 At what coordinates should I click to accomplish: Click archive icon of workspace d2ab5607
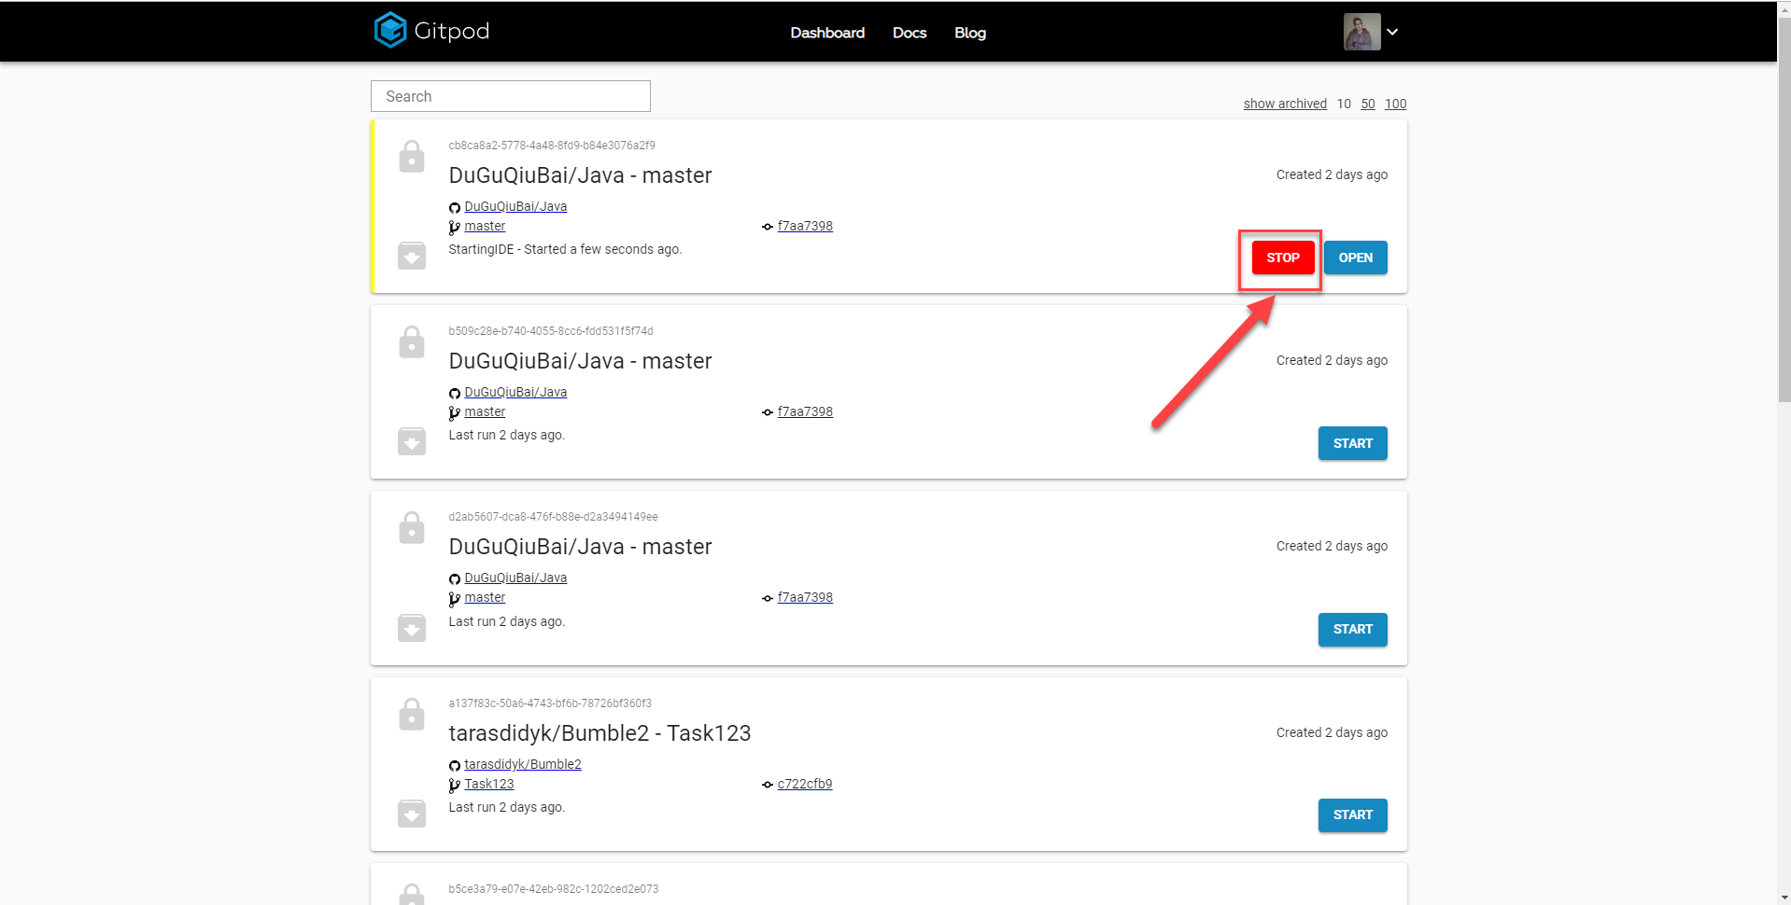(x=412, y=627)
